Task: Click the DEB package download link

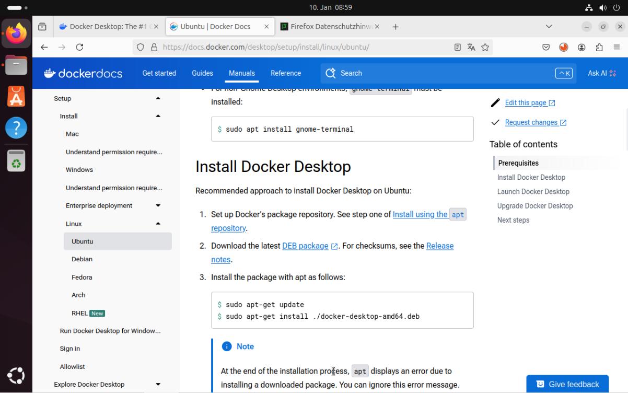Action: click(305, 246)
